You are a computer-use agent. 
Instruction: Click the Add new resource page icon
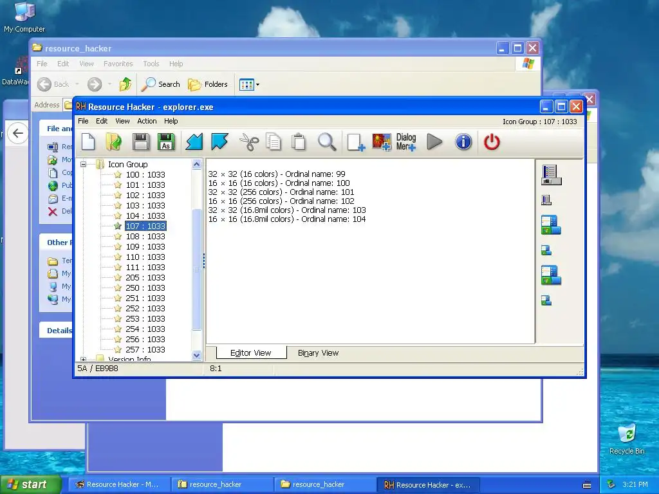tap(356, 142)
